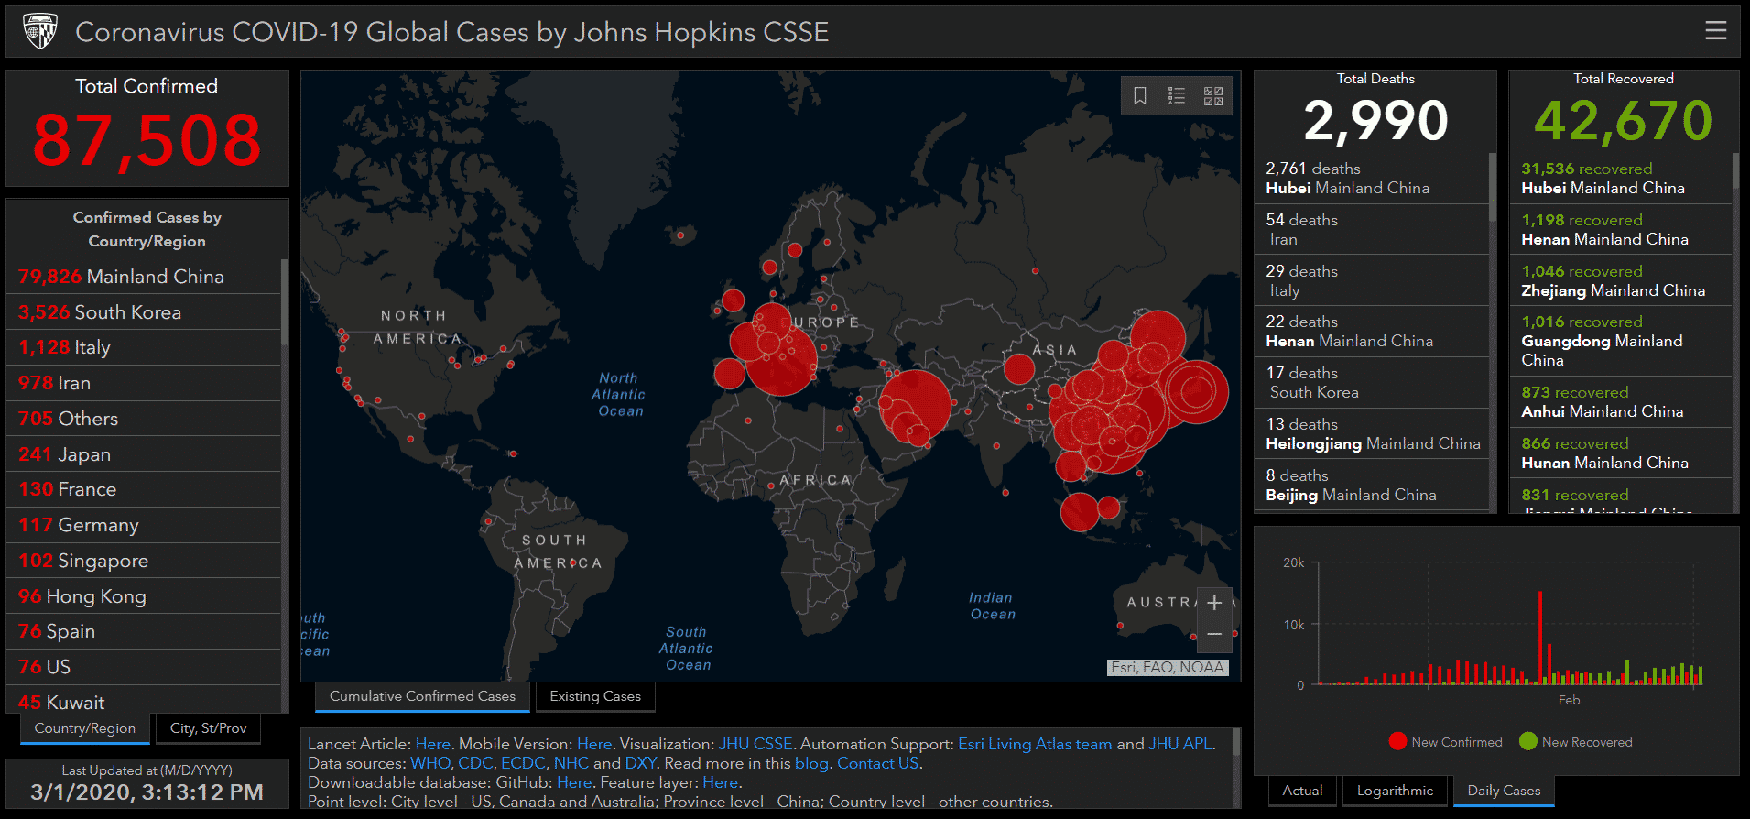The width and height of the screenshot is (1750, 819).
Task: Click the tallest red spike in chart
Action: 1540,638
